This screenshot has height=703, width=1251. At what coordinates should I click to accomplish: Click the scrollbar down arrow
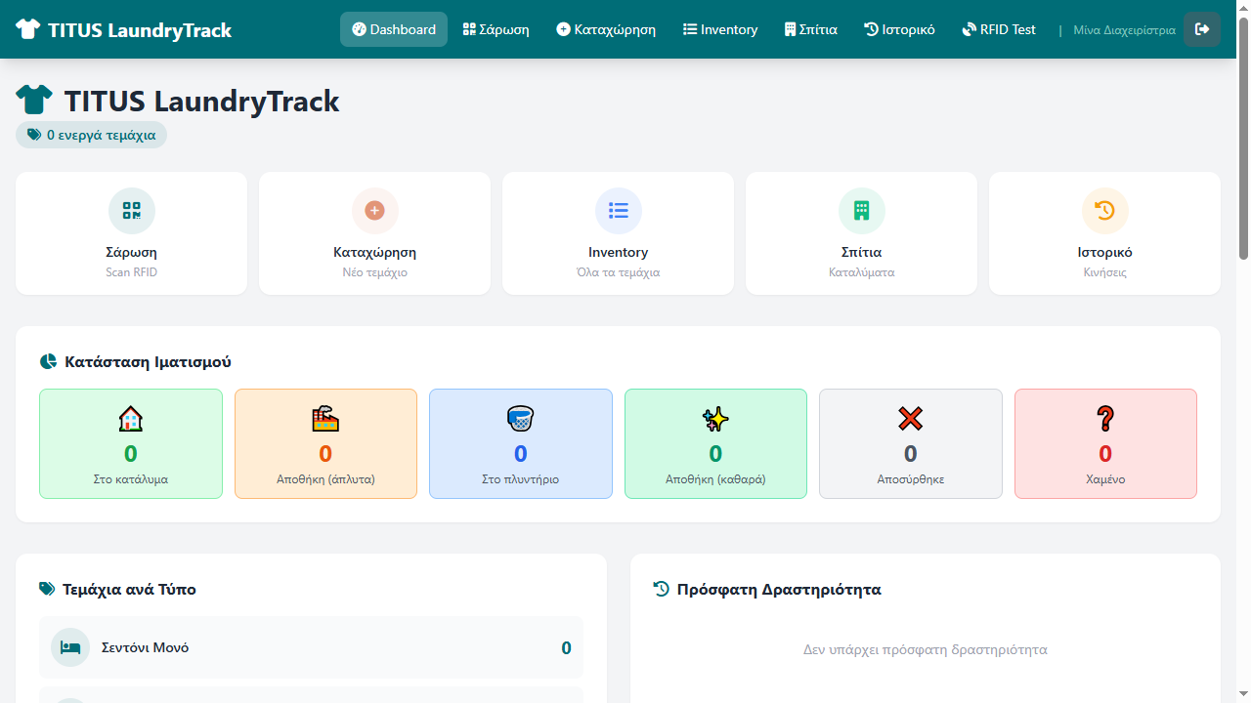[1243, 694]
